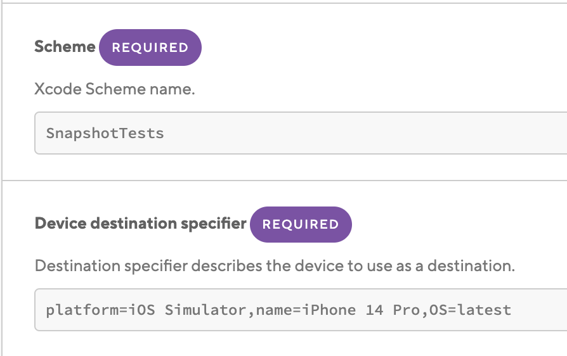The width and height of the screenshot is (567, 356).
Task: Click the word 'destination.' ending the description
Action: [x=471, y=266]
